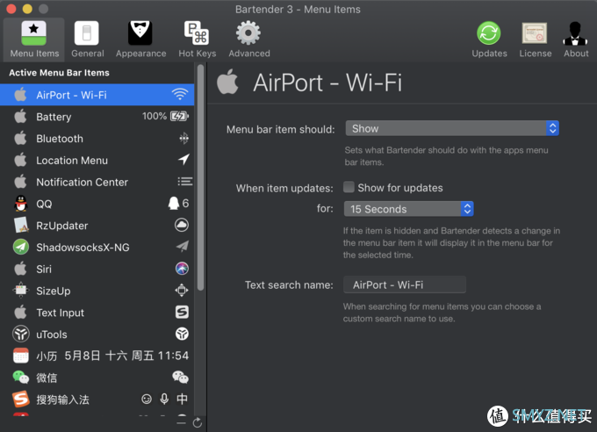Click the uTools round status icon

182,334
